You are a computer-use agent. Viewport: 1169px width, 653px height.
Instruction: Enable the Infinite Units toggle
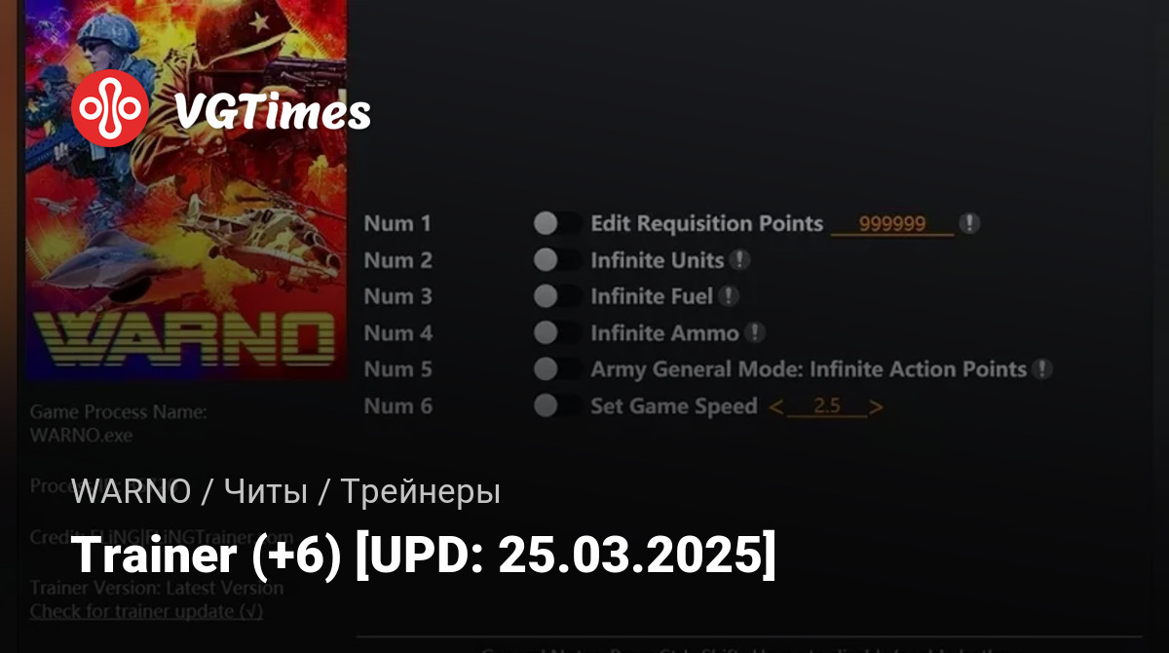(558, 260)
